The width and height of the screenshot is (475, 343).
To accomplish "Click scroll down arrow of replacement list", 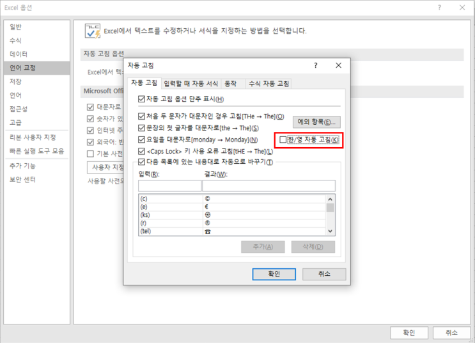I will (330, 231).
